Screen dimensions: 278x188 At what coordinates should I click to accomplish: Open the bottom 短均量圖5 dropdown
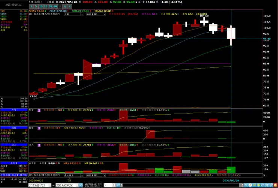point(96,175)
